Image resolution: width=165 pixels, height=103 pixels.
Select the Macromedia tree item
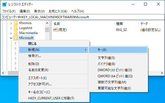(28, 33)
